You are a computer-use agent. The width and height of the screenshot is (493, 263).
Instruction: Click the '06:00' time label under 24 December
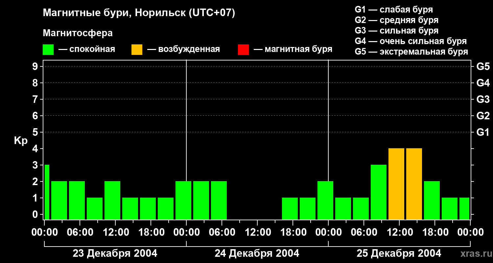tap(222, 232)
